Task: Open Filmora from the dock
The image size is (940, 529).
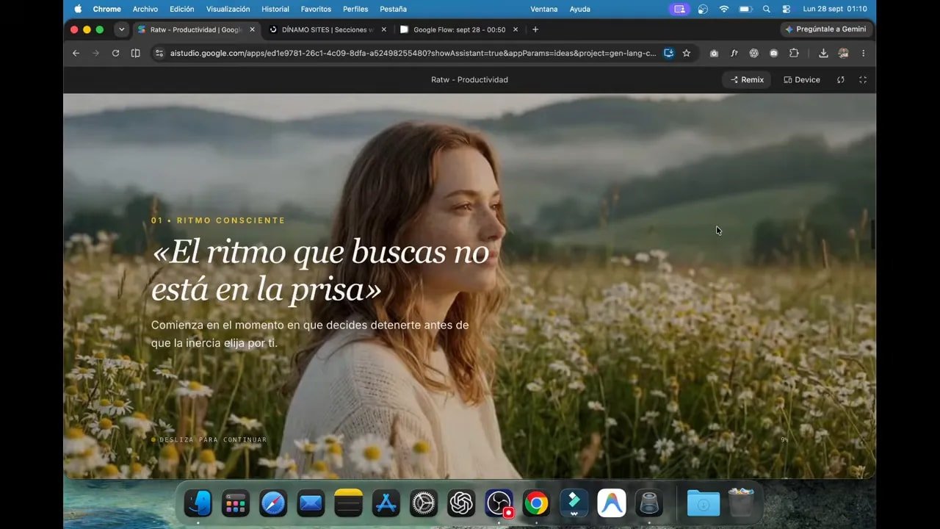Action: click(x=574, y=503)
